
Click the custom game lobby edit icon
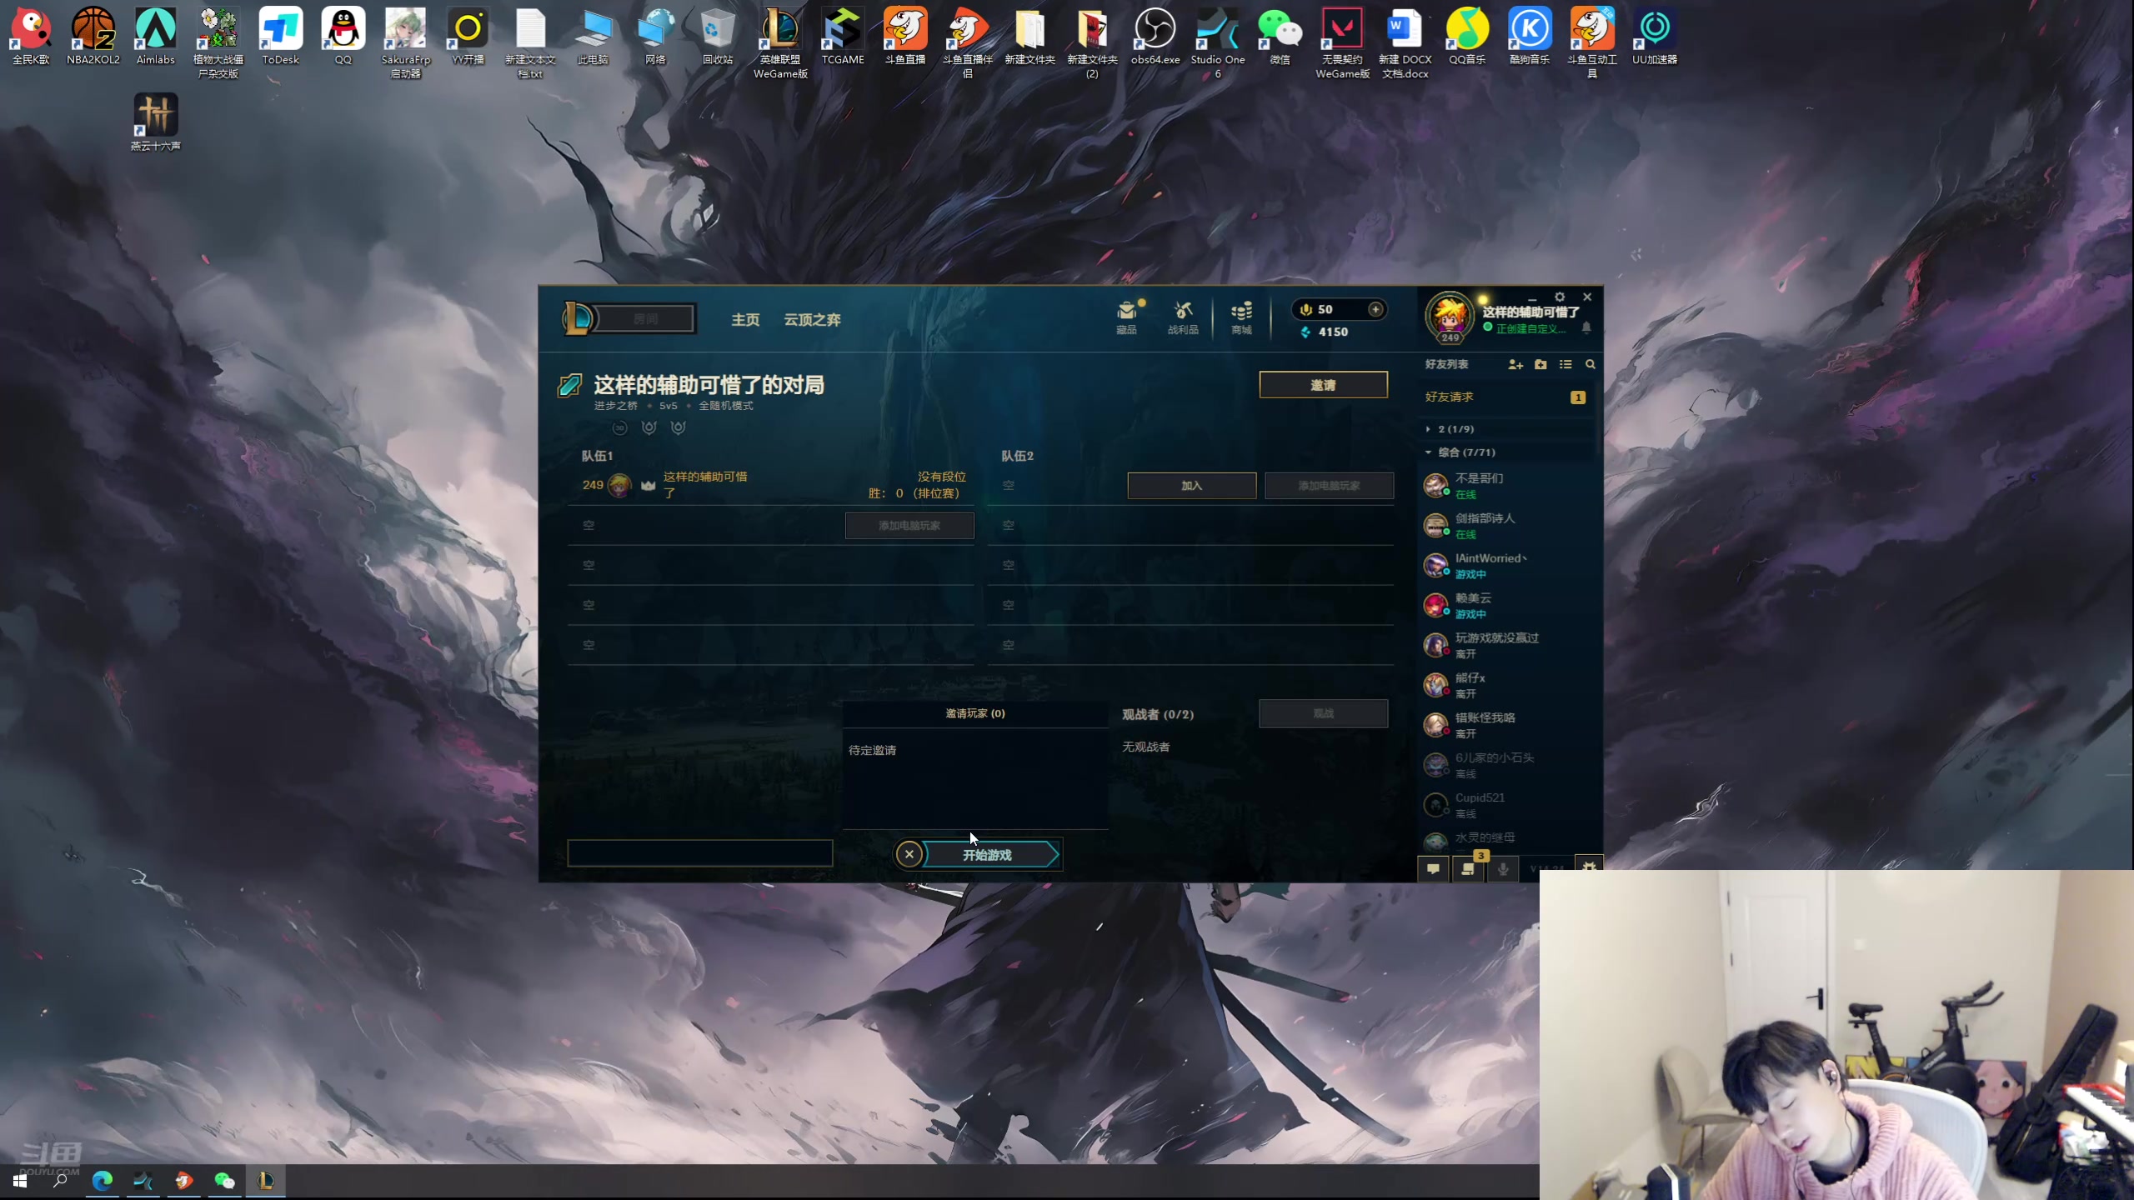point(569,385)
